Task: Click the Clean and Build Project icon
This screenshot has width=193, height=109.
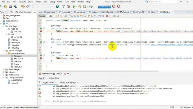Action: [69, 6]
